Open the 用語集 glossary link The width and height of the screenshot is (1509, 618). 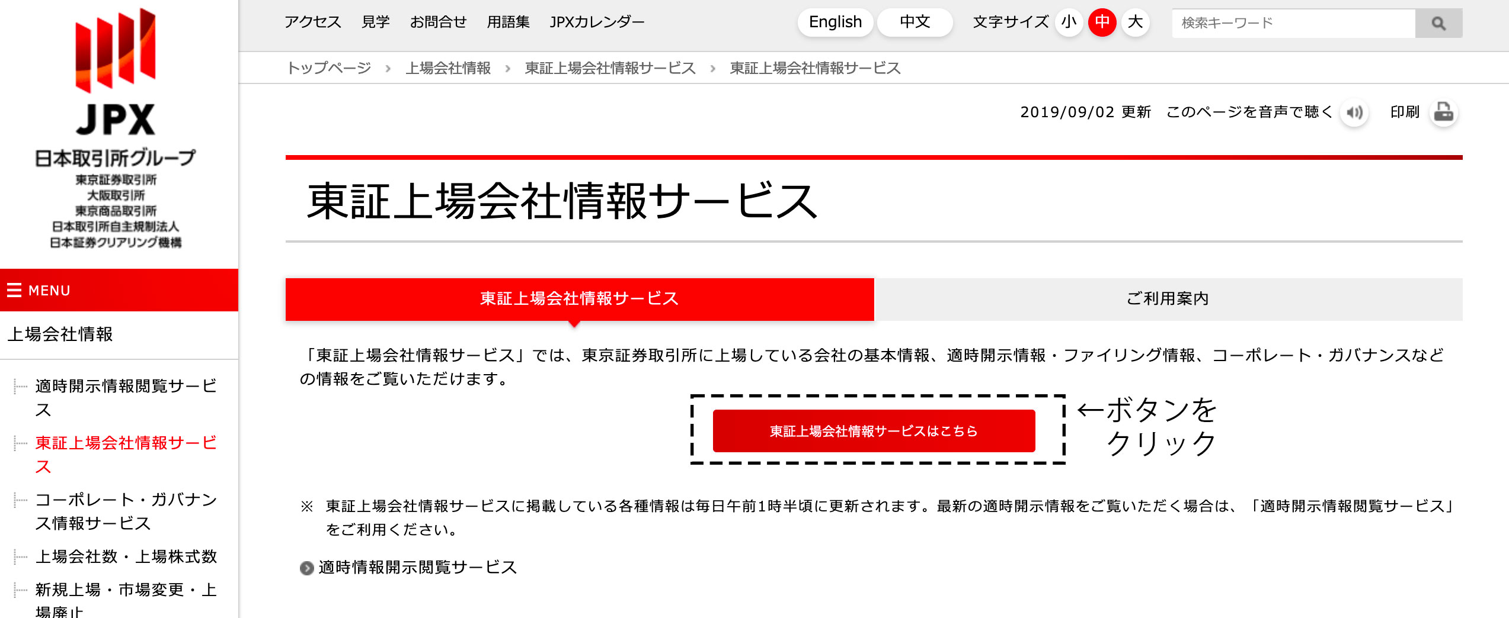coord(509,22)
